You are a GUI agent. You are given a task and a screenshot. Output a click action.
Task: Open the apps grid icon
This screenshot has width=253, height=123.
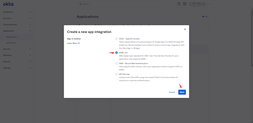185,4
